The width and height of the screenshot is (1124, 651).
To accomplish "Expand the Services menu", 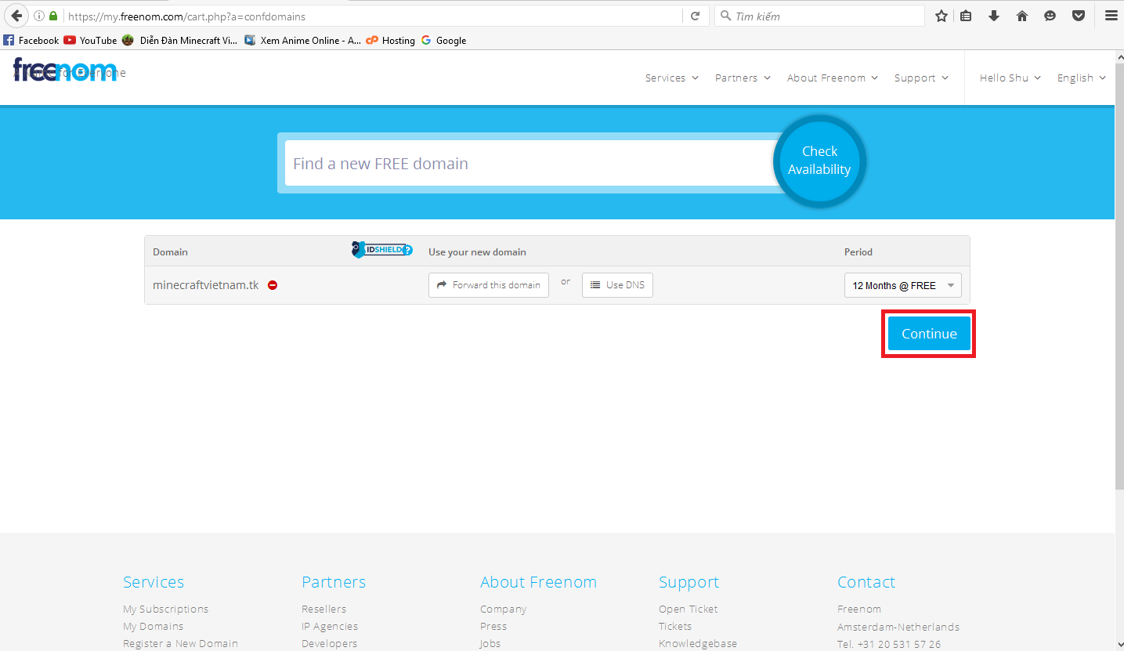I will click(671, 78).
